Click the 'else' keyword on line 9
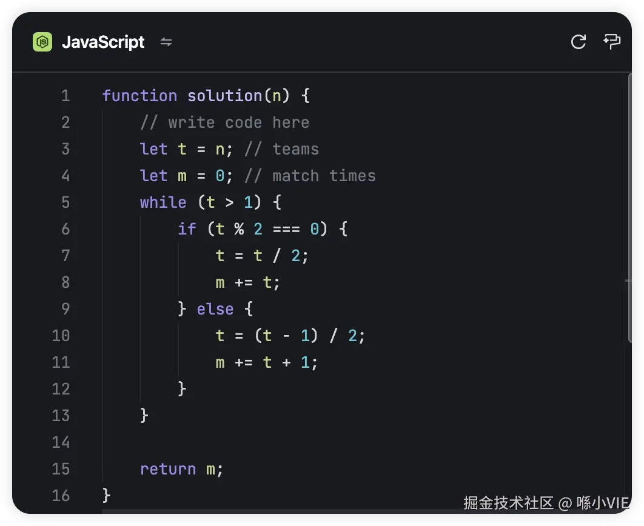The width and height of the screenshot is (644, 526). [x=215, y=309]
